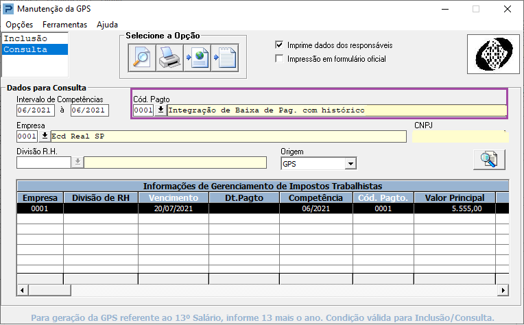Open the Divisão R.H. lookup arrow

[78, 162]
